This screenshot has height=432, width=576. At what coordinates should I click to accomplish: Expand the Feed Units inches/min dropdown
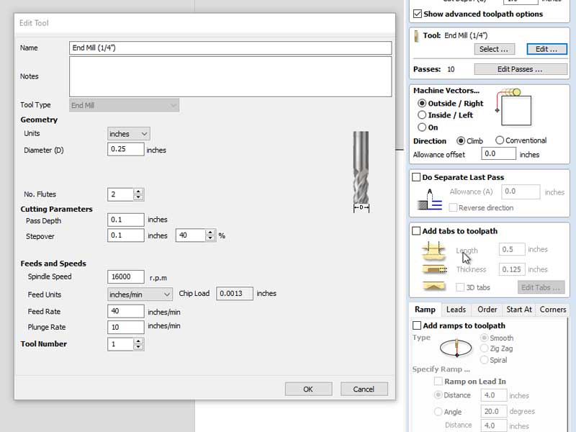(x=140, y=294)
